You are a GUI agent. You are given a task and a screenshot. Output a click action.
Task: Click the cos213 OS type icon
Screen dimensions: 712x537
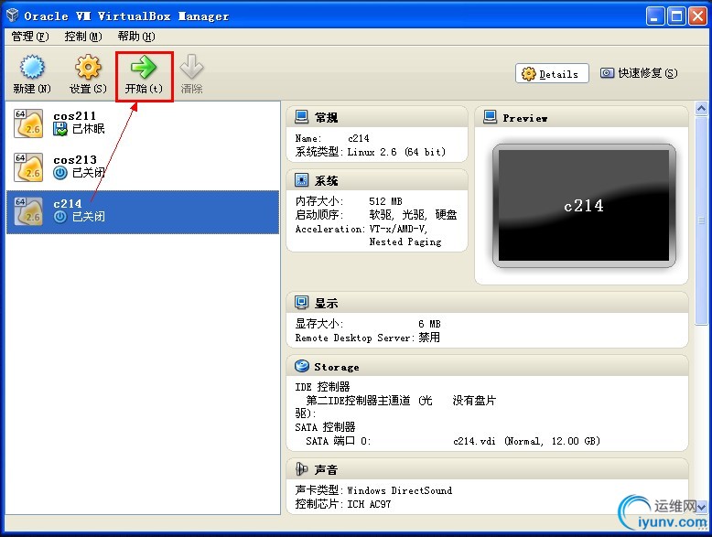click(x=28, y=167)
